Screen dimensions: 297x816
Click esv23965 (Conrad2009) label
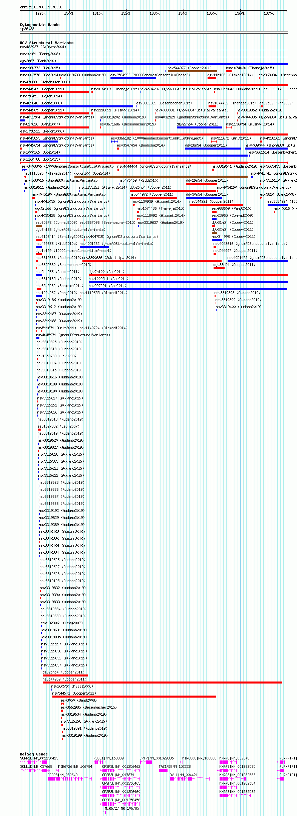(x=233, y=216)
